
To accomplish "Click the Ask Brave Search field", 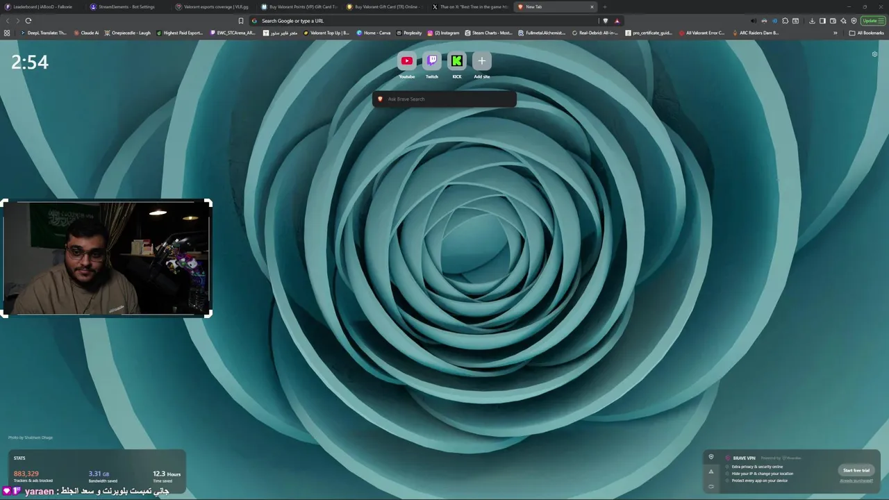I will click(444, 99).
